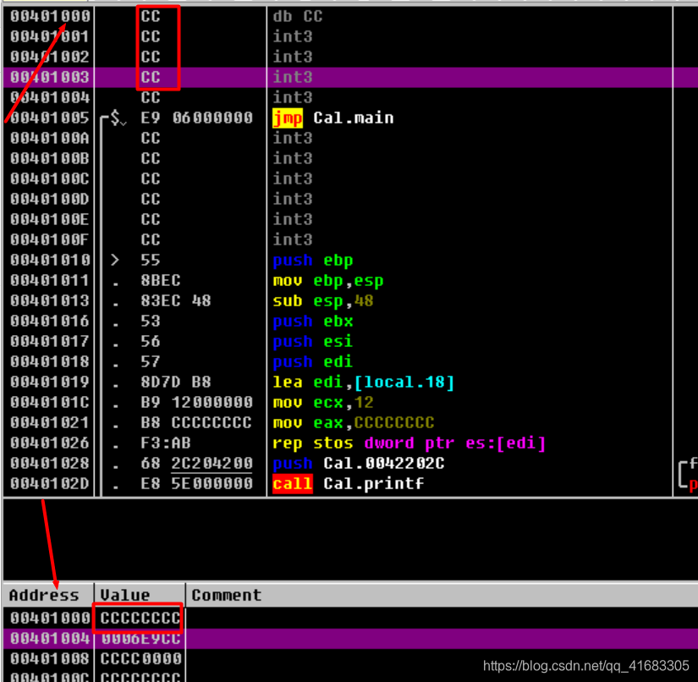Select the 'sub esp,48' instruction

(322, 301)
